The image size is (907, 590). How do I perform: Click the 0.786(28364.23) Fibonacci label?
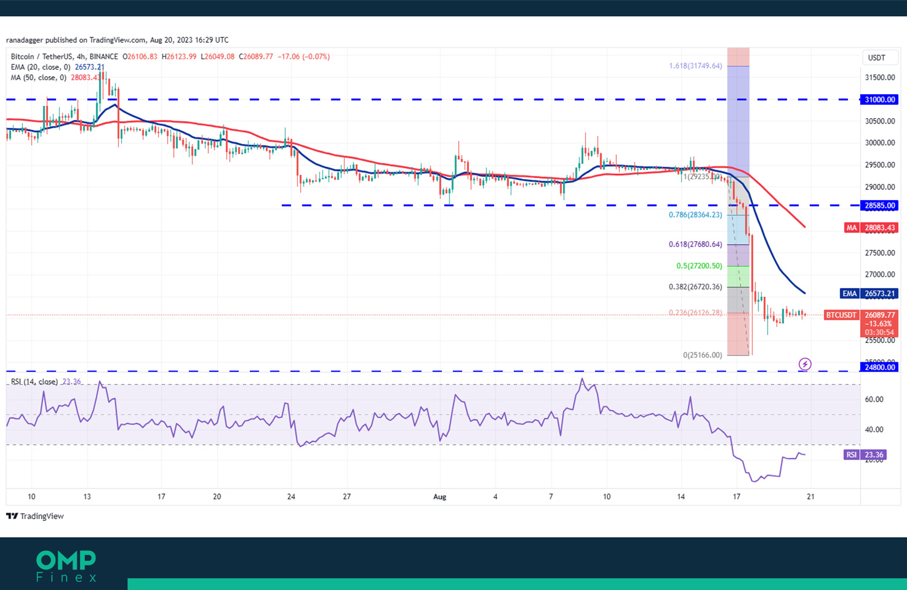[x=695, y=215]
